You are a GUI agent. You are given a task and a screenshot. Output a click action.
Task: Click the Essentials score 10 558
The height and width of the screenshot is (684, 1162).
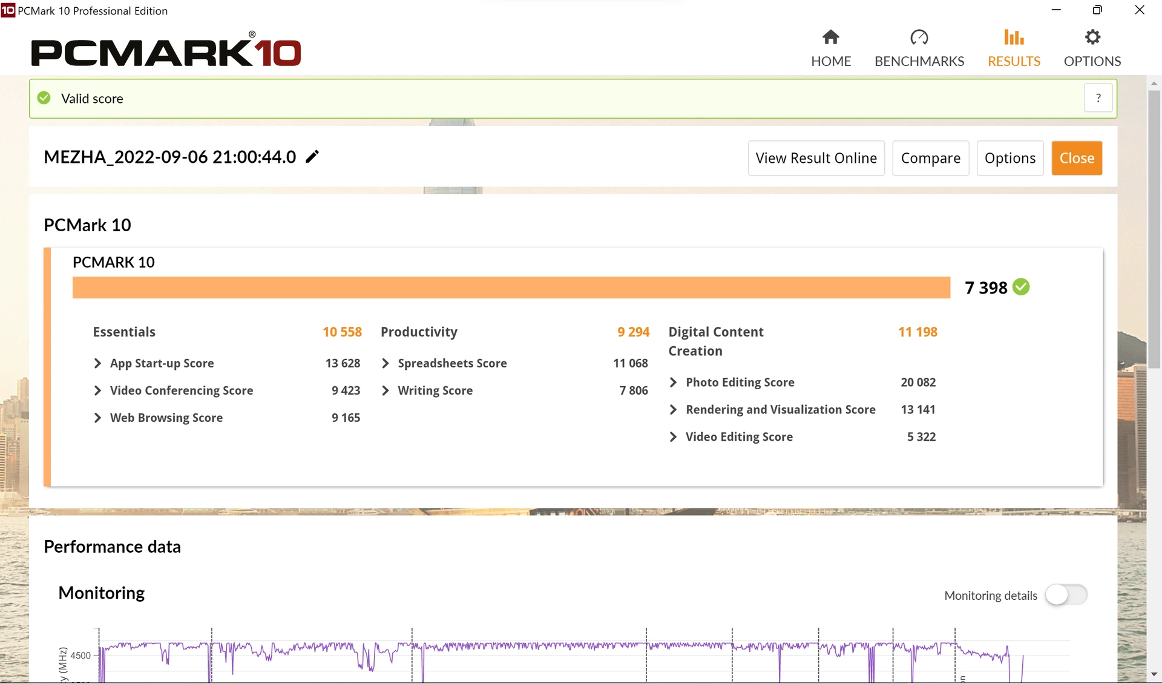(x=342, y=332)
